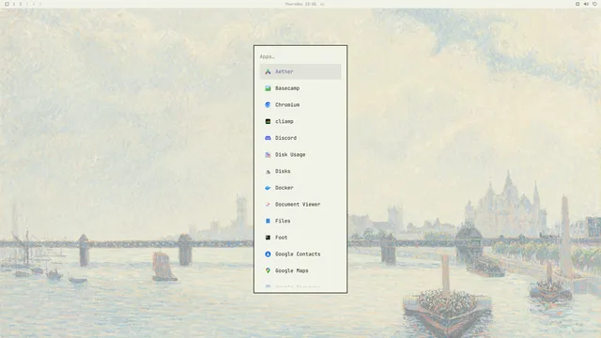Select the Files entry in launcher

coord(300,221)
